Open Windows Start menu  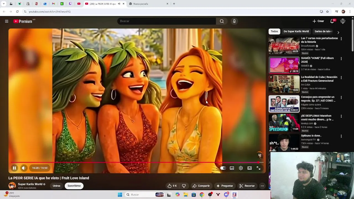[x=120, y=195]
